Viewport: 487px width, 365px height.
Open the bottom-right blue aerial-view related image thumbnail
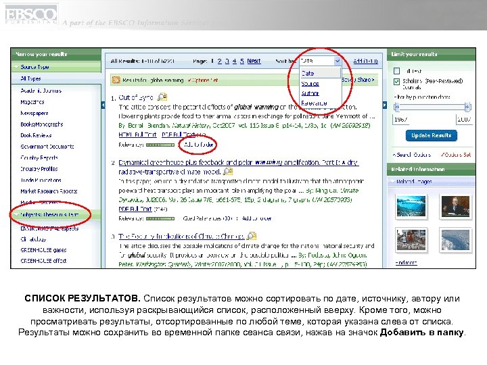[x=456, y=240]
